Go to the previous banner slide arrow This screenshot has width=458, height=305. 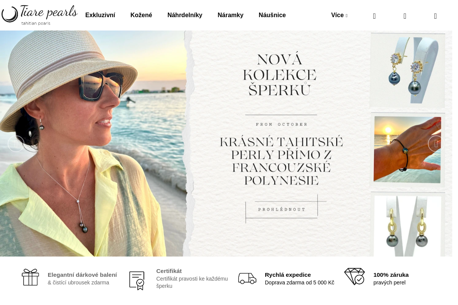16,144
